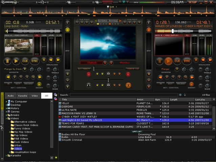216x162 pixels.
Task: Switch to Audio tab
Action: [x=10, y=96]
